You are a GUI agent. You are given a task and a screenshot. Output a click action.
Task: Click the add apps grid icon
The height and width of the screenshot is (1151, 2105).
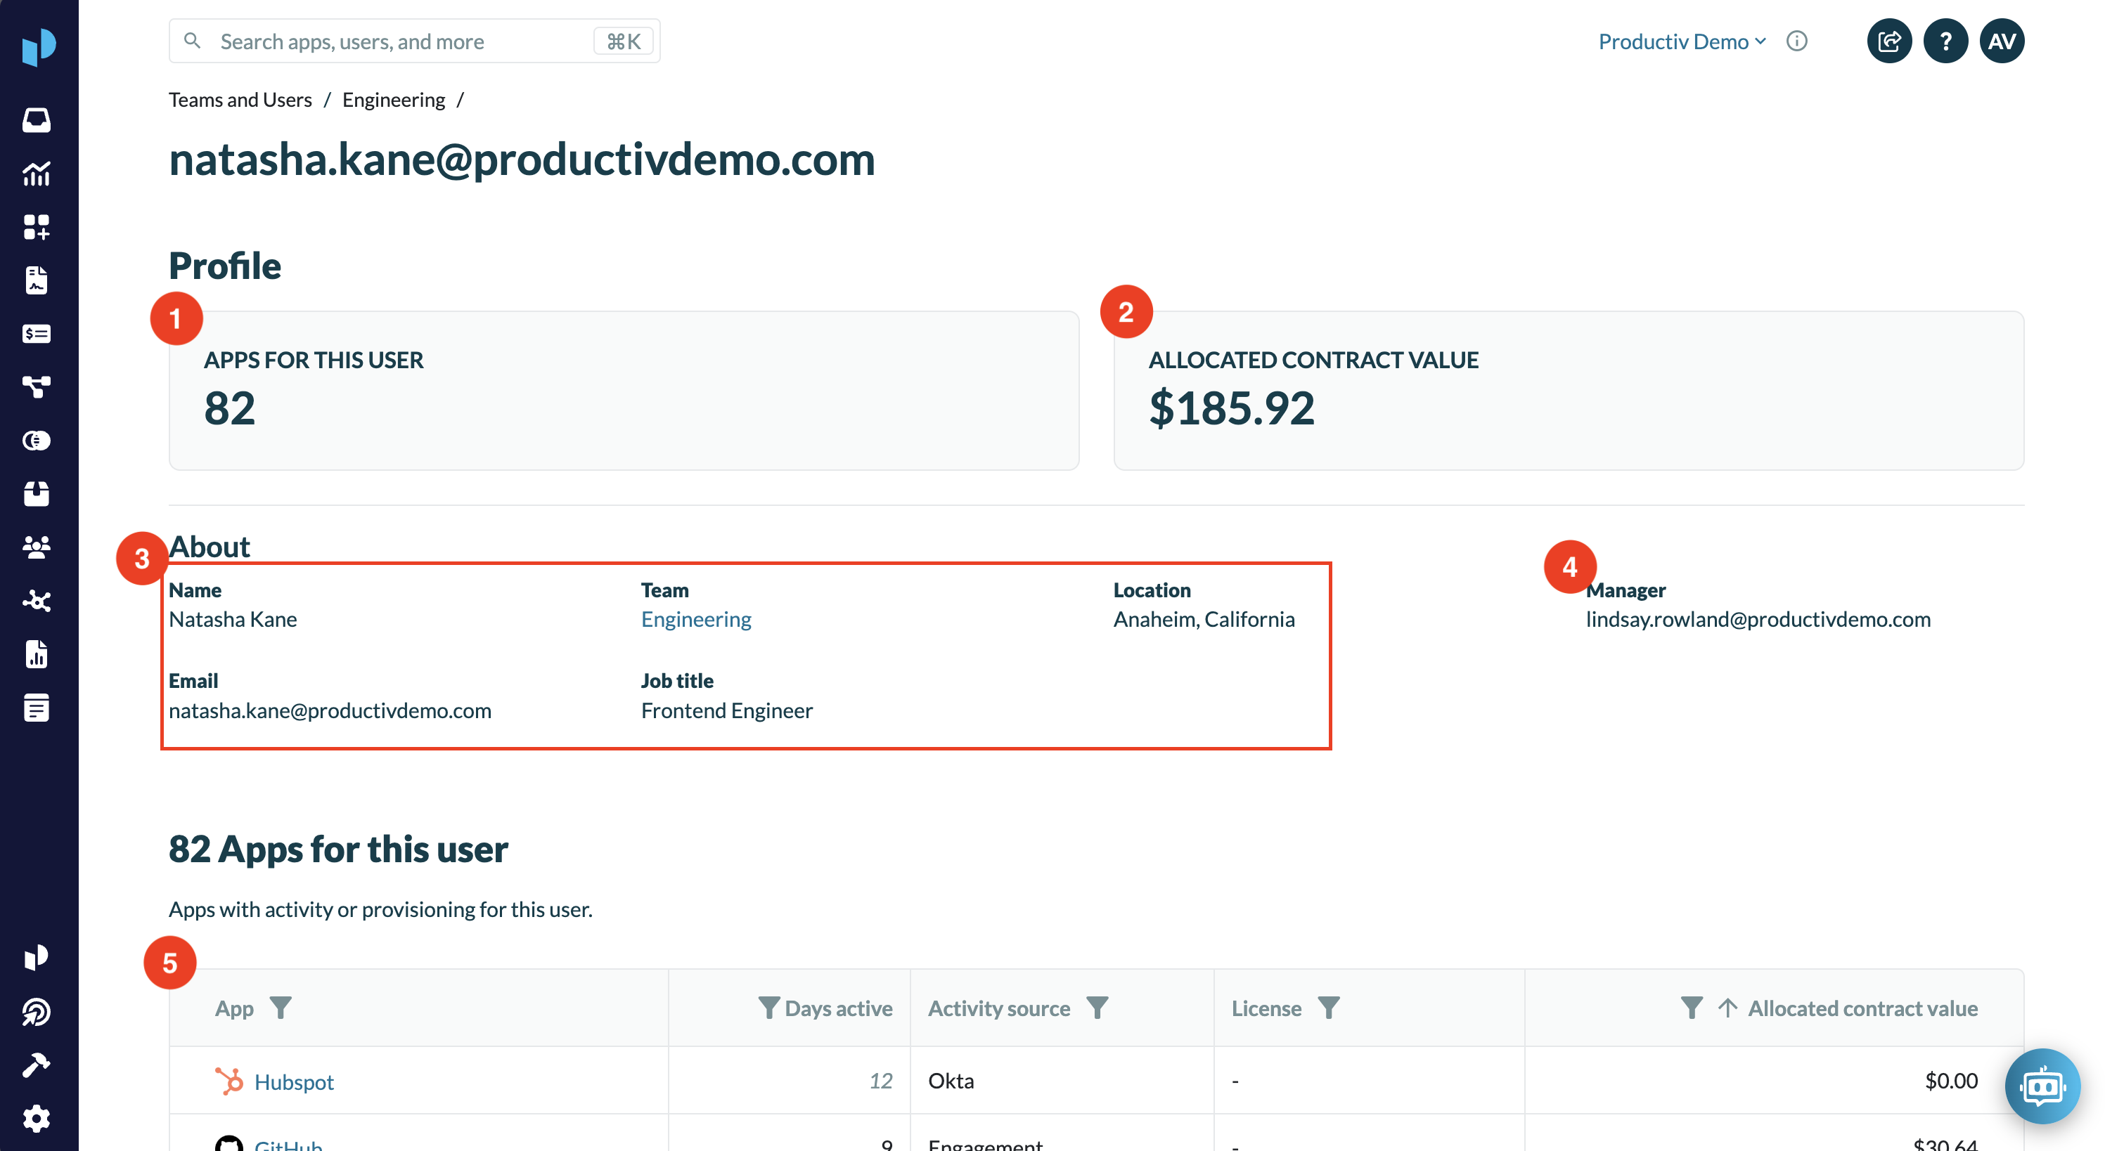click(37, 227)
